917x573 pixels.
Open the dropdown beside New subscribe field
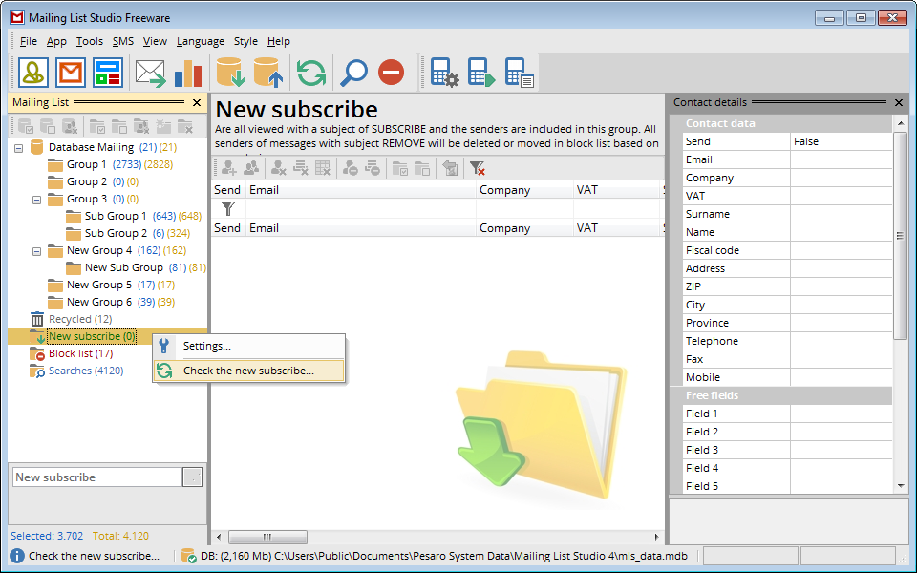pyautogui.click(x=192, y=477)
